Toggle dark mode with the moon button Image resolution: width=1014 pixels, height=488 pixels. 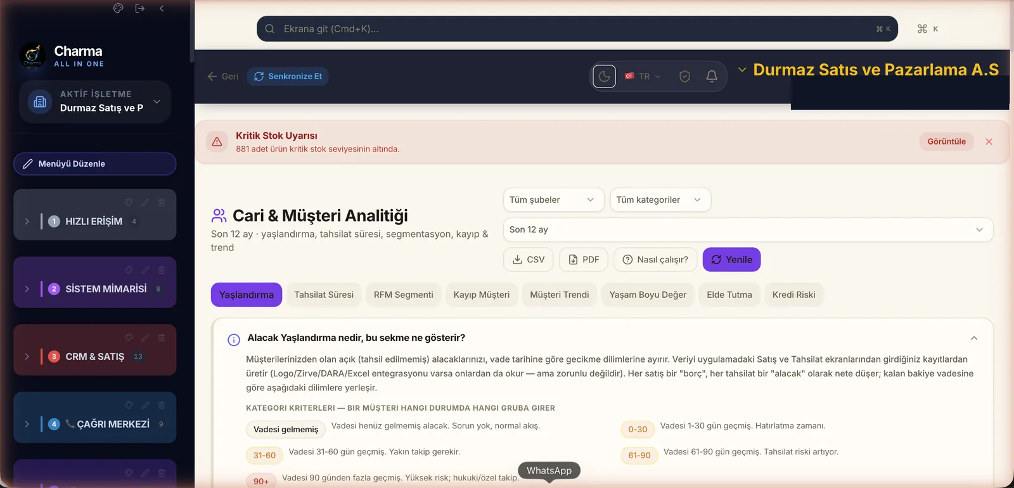(x=604, y=76)
